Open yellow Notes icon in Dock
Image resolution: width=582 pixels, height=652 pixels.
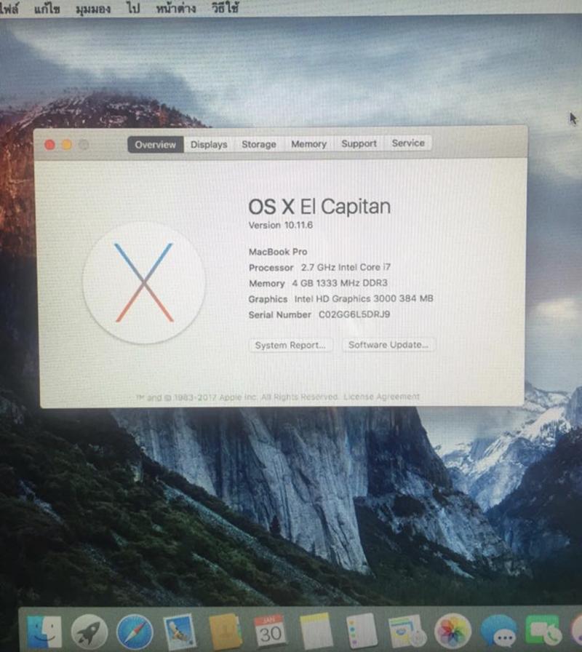[316, 631]
